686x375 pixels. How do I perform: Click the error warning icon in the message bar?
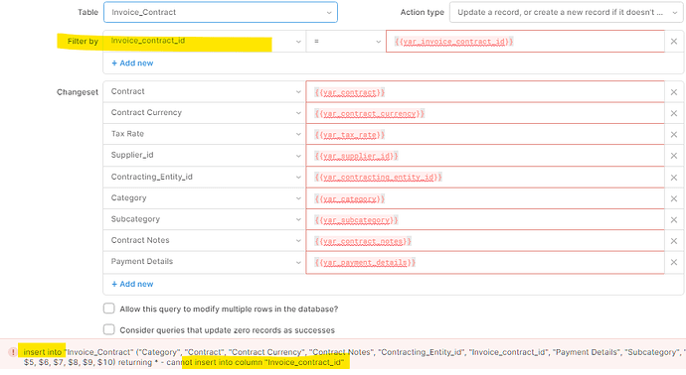coord(13,352)
